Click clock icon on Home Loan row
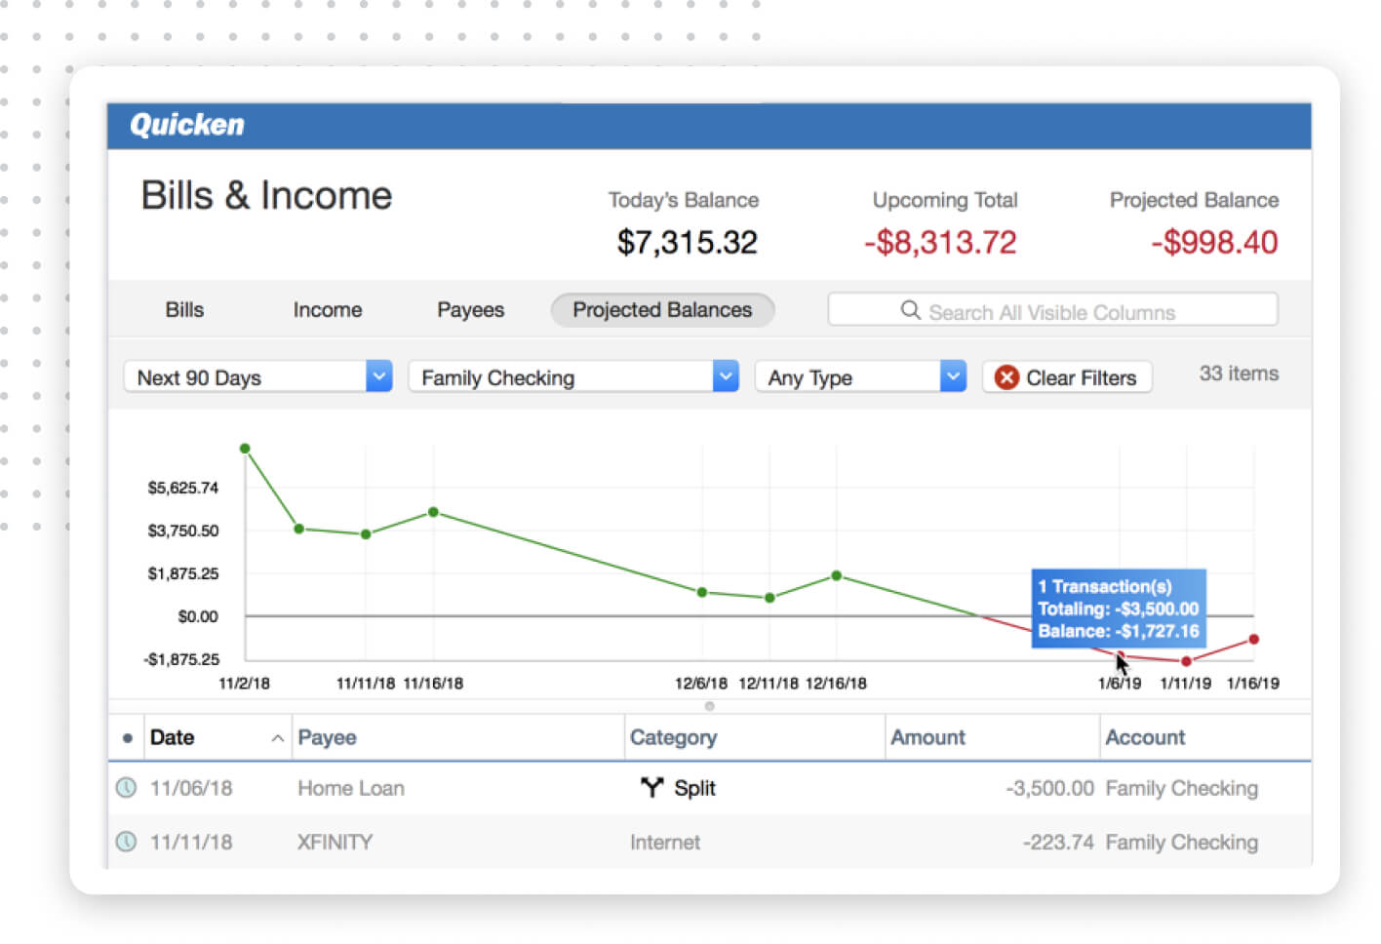 pos(127,787)
